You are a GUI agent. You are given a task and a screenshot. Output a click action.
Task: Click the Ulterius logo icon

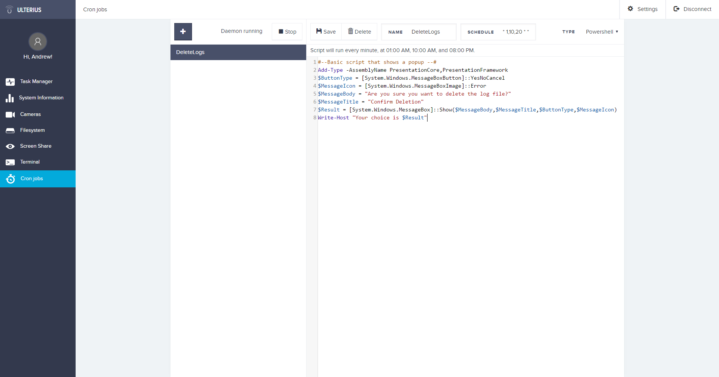point(9,9)
